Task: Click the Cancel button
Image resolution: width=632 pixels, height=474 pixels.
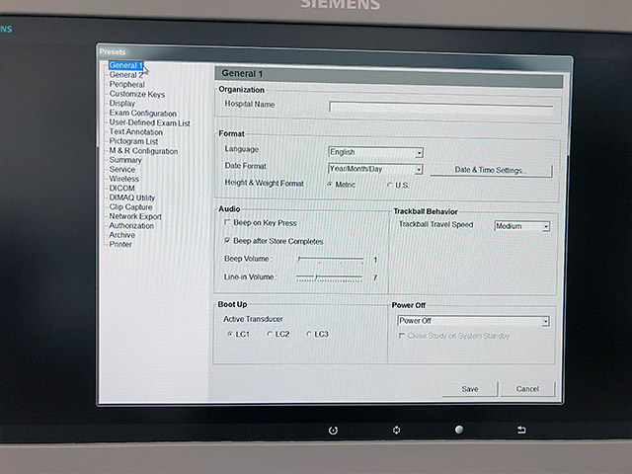Action: (527, 389)
